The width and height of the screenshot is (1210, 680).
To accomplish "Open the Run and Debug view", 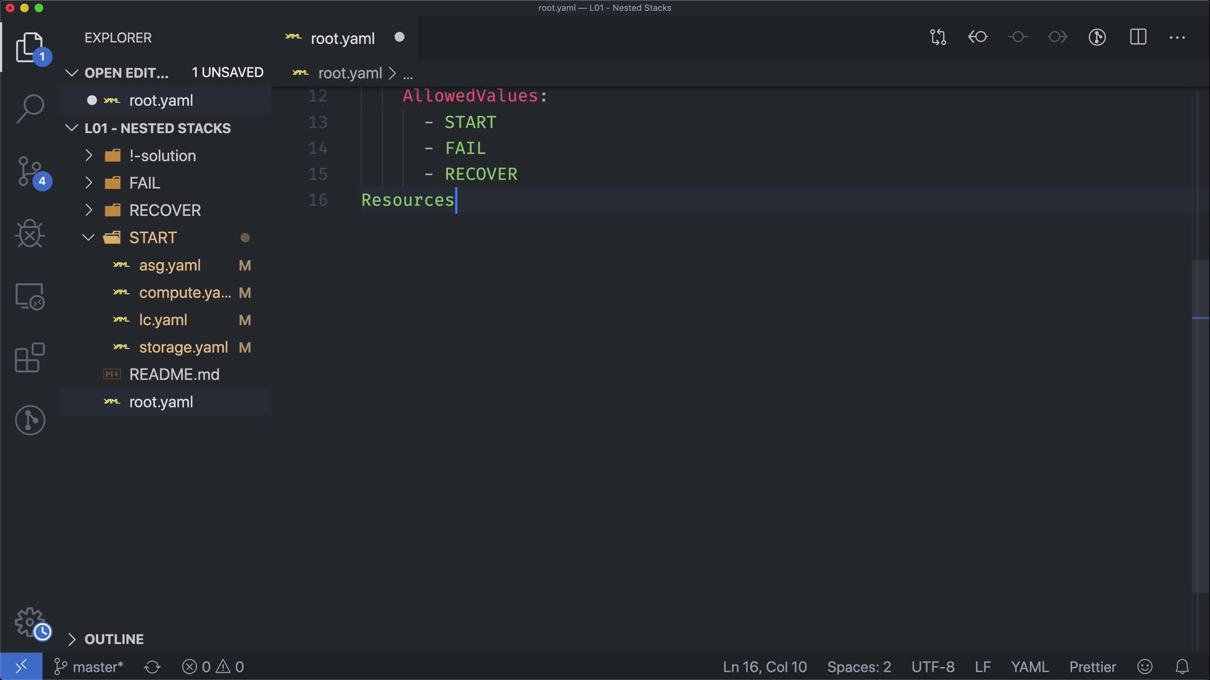I will [30, 234].
